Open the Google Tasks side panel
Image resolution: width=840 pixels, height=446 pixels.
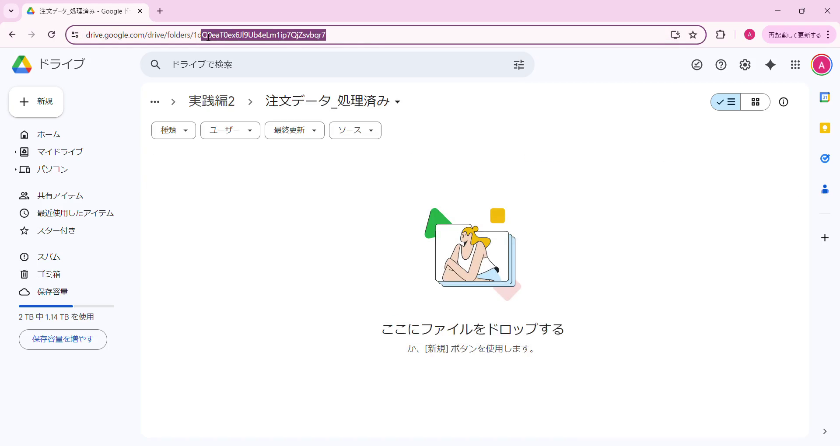click(x=825, y=158)
